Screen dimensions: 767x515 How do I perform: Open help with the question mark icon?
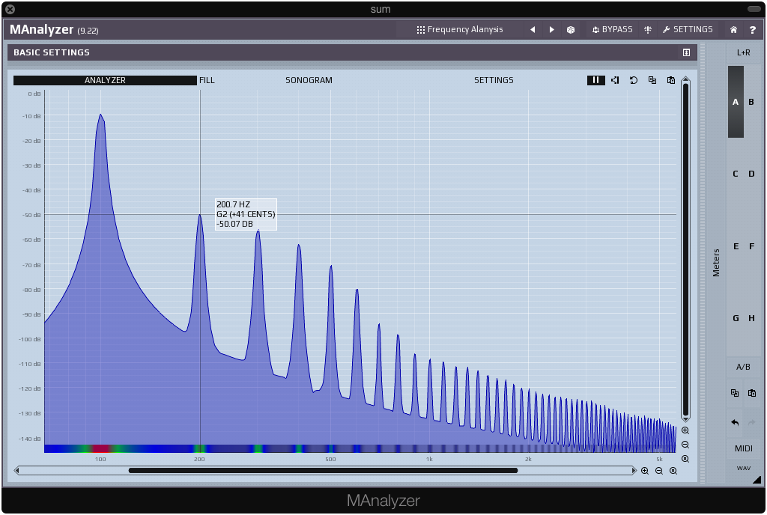coord(752,30)
